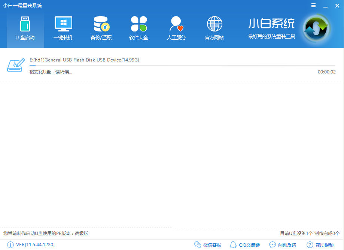The image size is (344, 250).
Task: Open the 微信客服 WeChat support
Action: point(208,244)
